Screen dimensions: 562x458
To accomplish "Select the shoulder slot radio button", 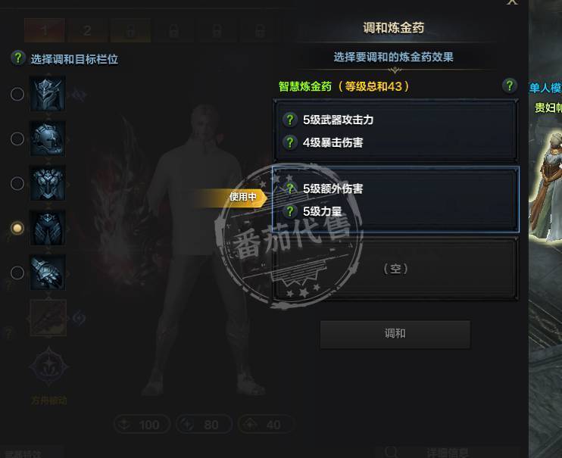I will click(17, 139).
